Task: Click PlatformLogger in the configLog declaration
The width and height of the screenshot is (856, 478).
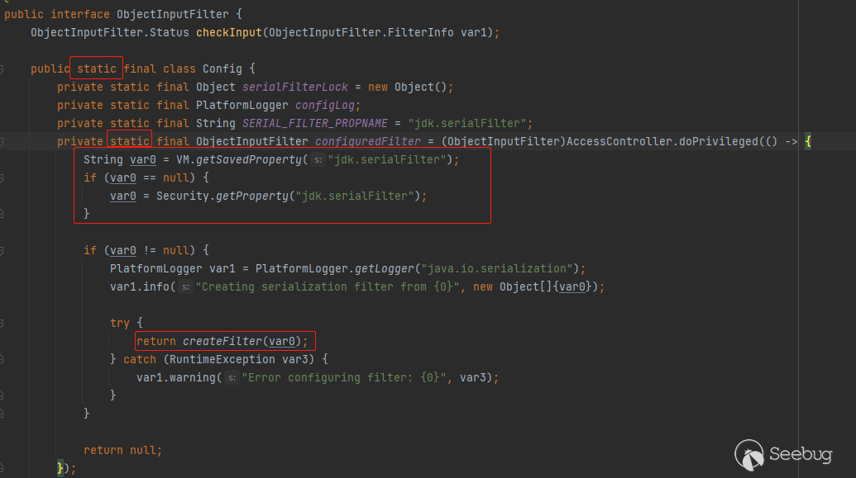Action: (241, 105)
